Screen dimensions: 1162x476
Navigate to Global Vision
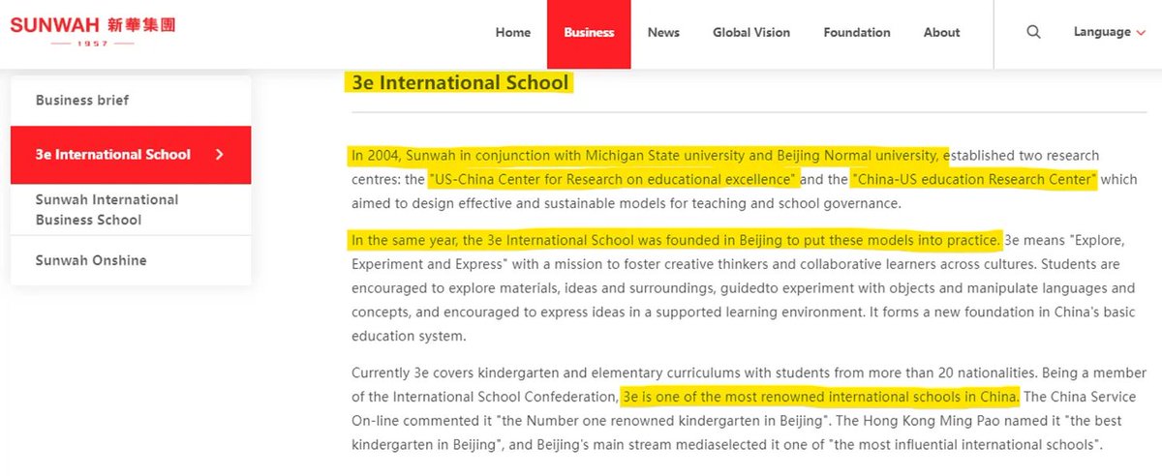point(751,32)
